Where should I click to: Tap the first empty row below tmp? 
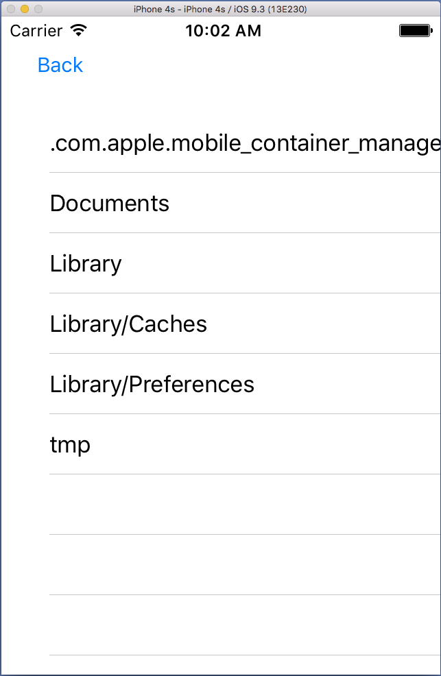click(x=244, y=505)
